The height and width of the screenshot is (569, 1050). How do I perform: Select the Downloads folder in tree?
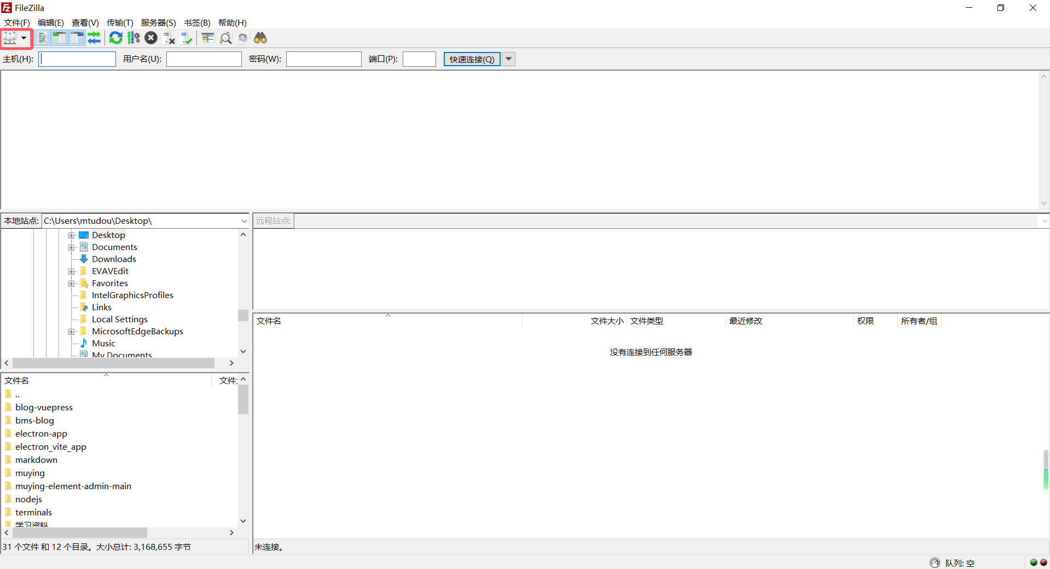pyautogui.click(x=114, y=259)
